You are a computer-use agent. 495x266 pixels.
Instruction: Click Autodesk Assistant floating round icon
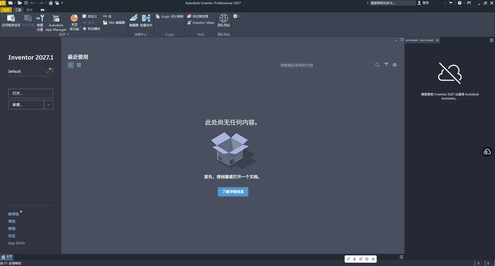click(487, 151)
